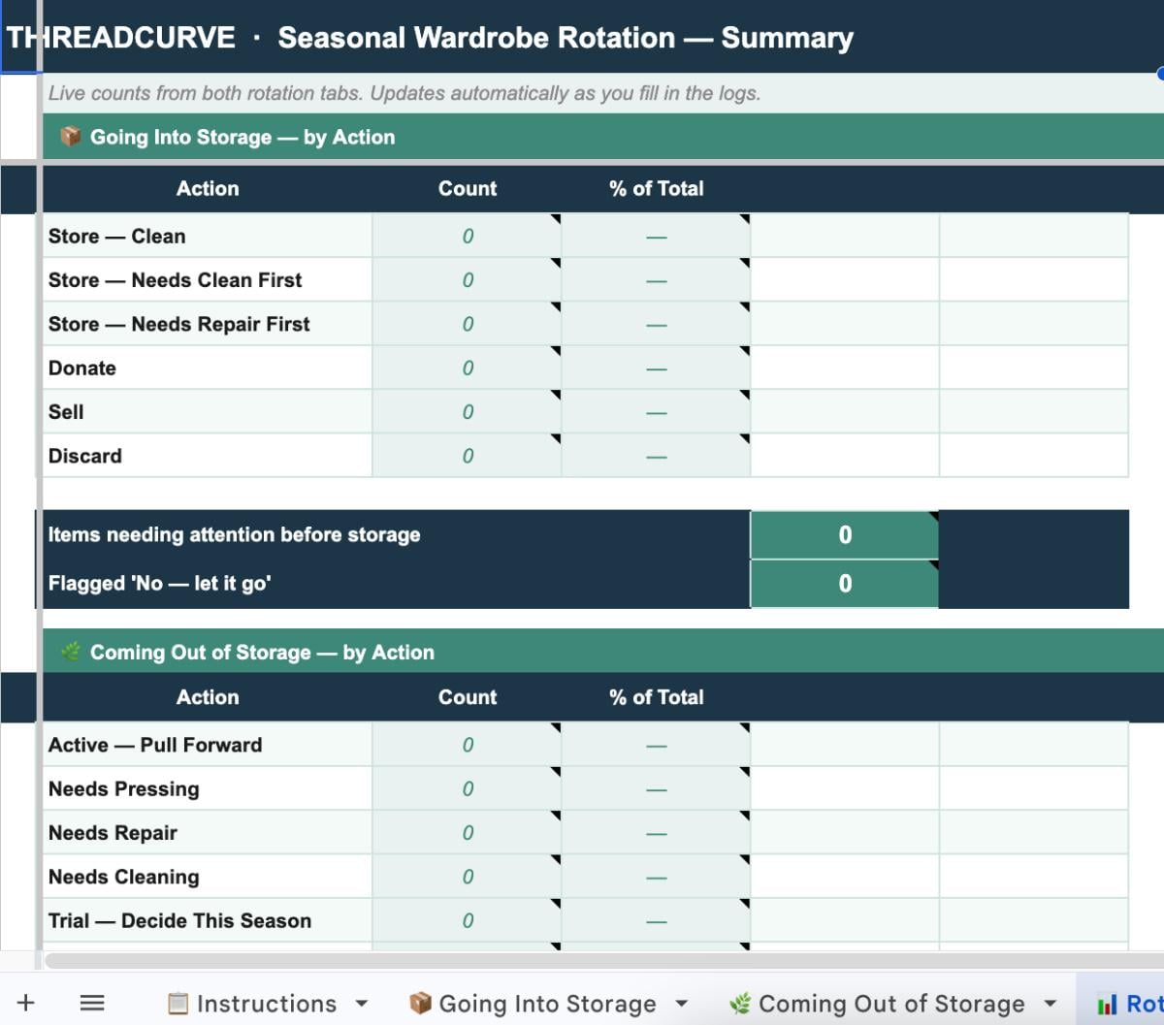
Task: Click the bar chart icon on the rightmost tab
Action: click(x=1107, y=1004)
